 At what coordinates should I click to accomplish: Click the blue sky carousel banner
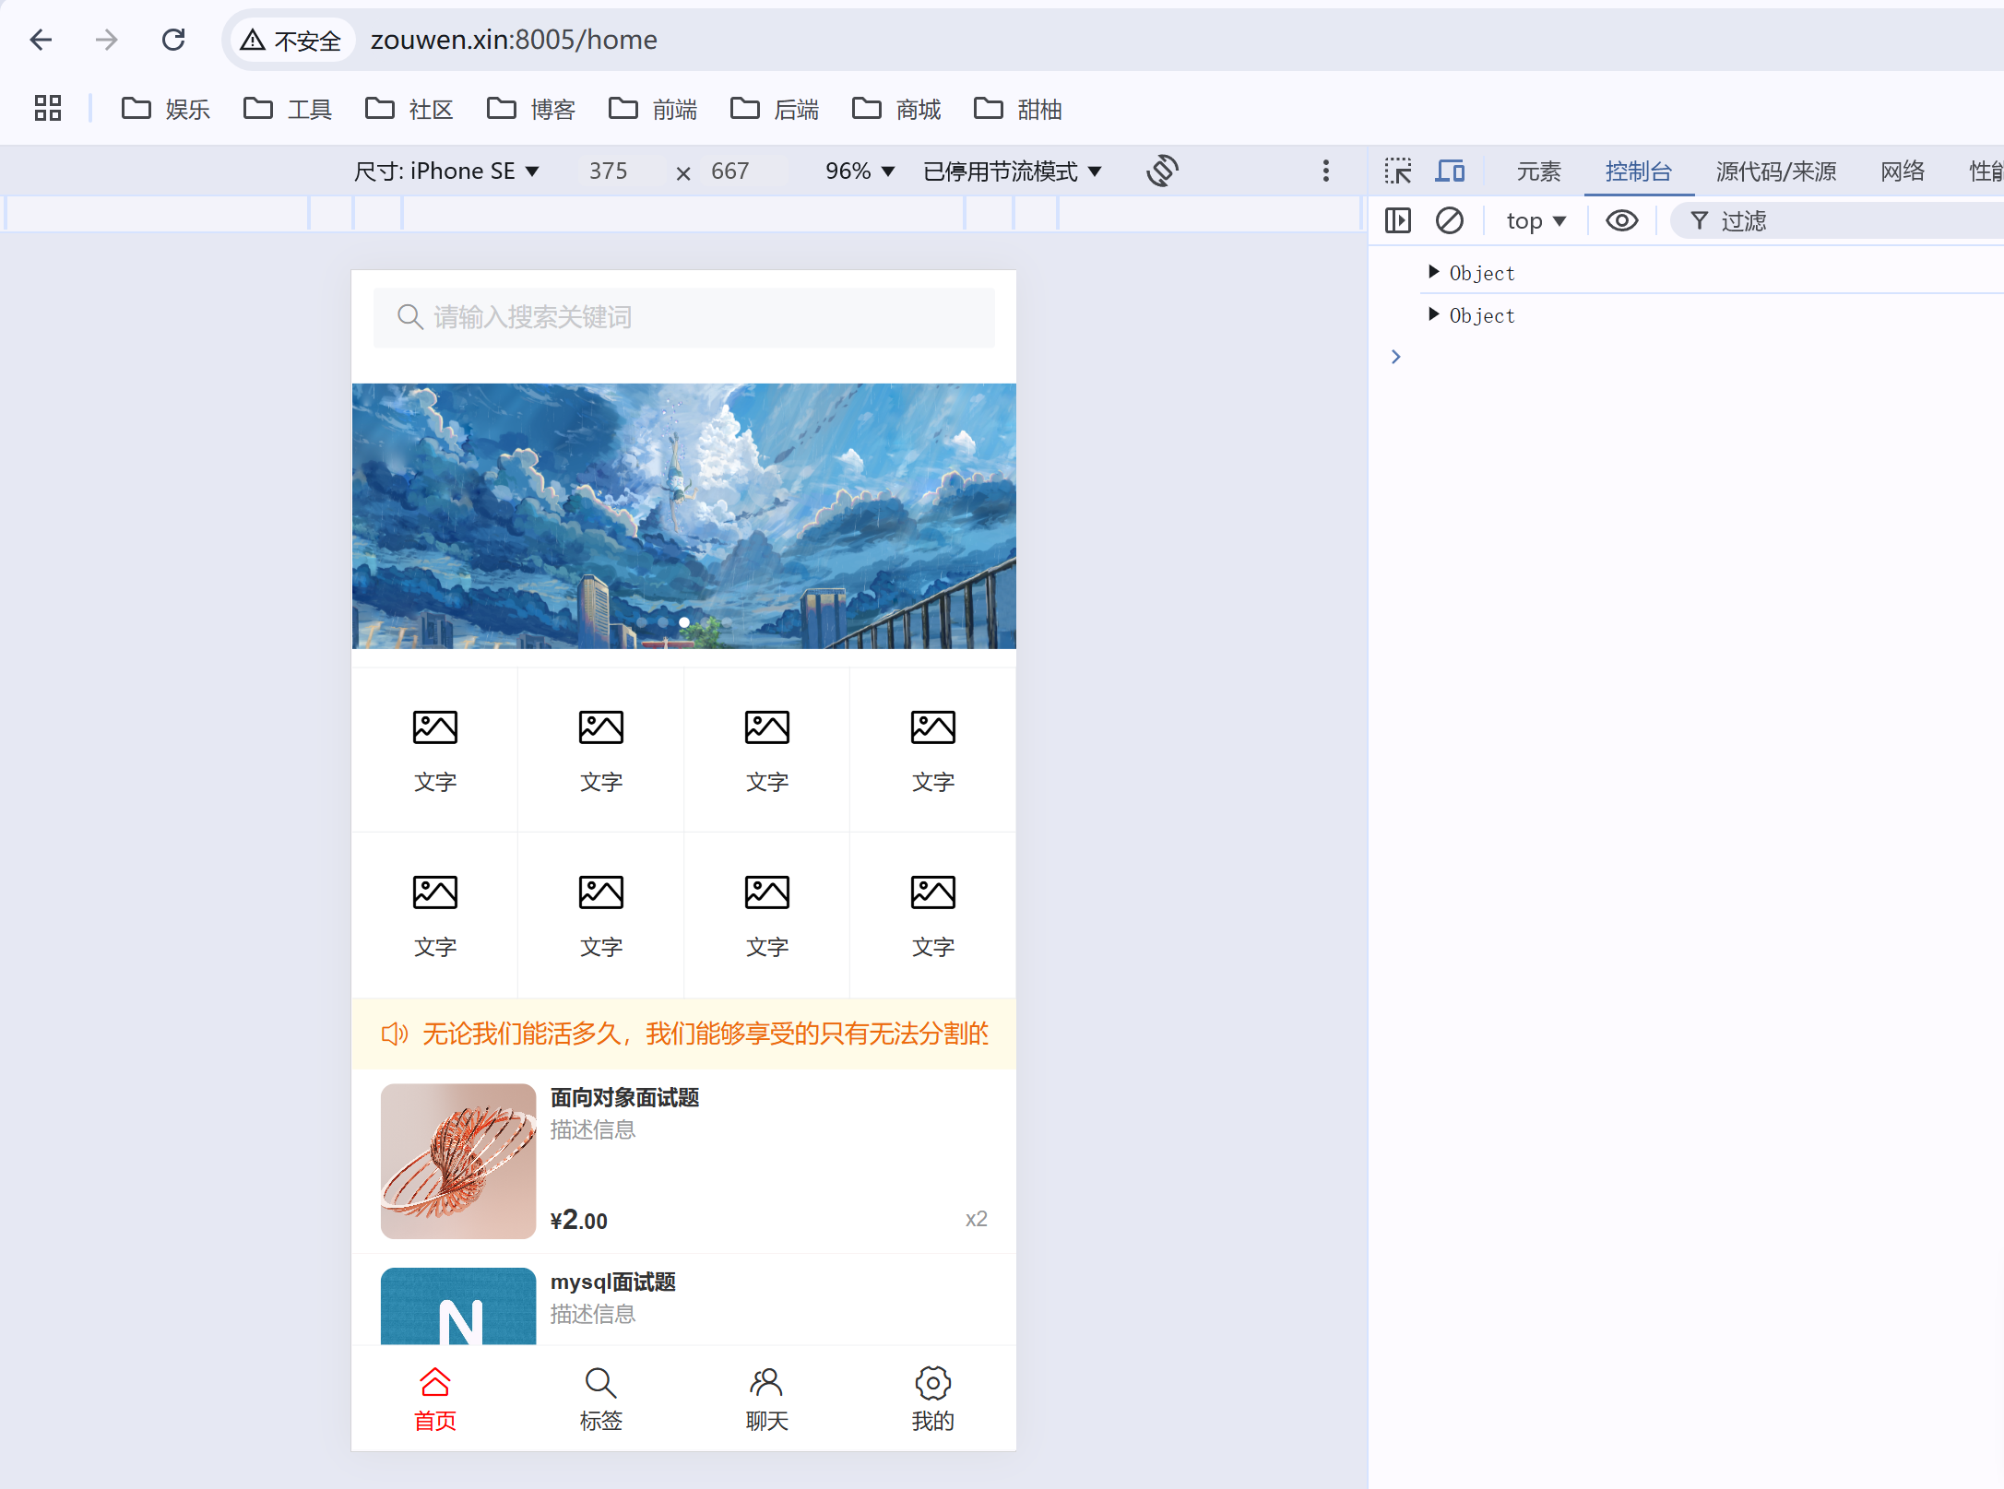click(684, 516)
